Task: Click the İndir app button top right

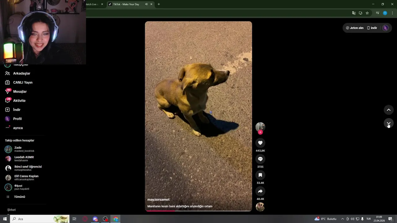Action: coord(372,28)
